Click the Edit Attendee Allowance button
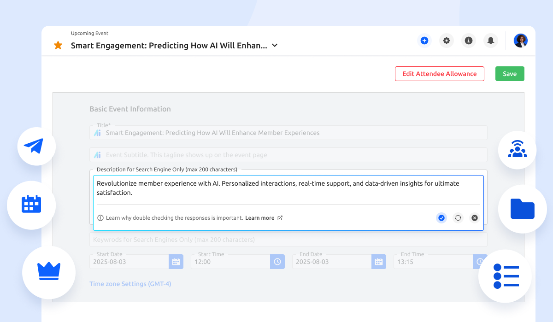This screenshot has height=322, width=553. (439, 73)
